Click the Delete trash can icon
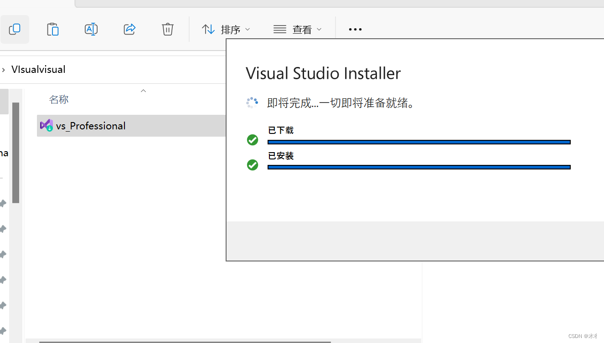Viewport: 604px width, 343px height. (x=168, y=29)
